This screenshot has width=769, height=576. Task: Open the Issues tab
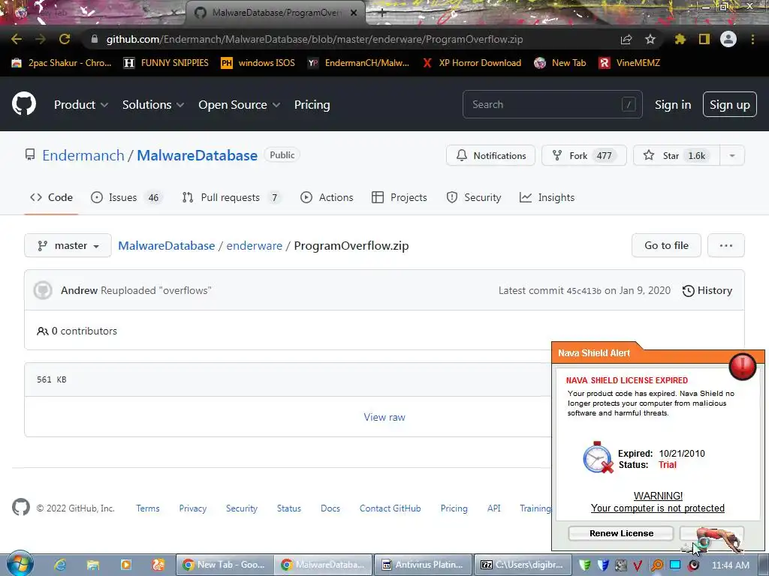tap(125, 197)
